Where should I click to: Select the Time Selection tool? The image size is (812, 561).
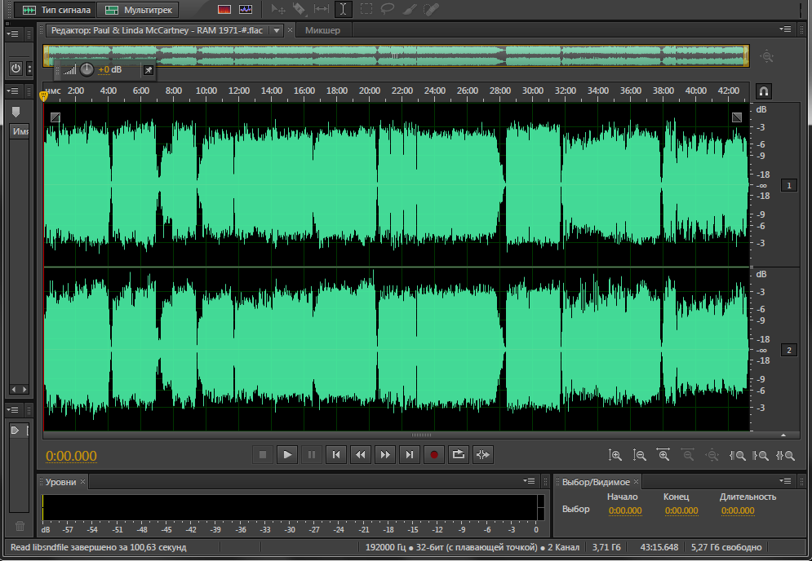(x=343, y=9)
